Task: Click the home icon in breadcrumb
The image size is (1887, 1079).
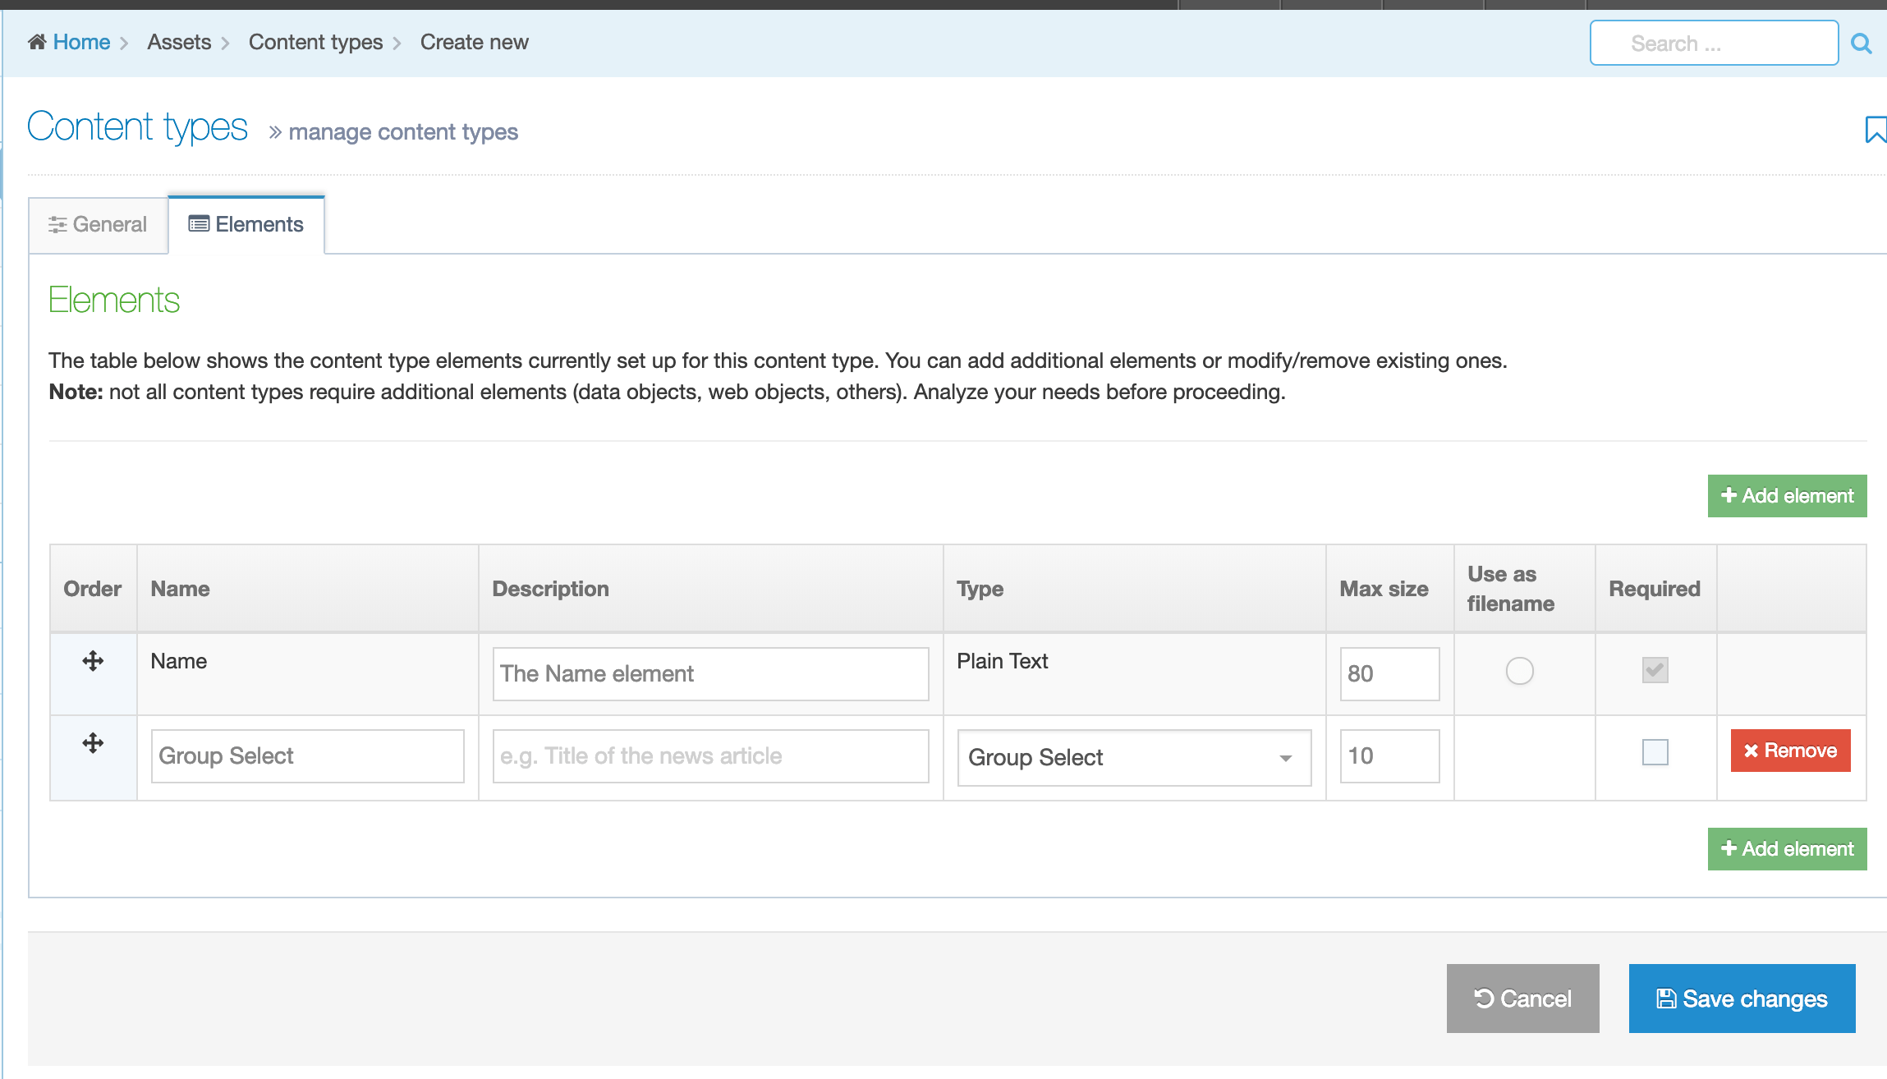Action: point(37,42)
